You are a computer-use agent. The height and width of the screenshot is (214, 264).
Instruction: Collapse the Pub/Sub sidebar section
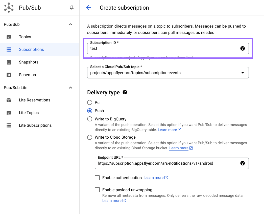[70, 25]
